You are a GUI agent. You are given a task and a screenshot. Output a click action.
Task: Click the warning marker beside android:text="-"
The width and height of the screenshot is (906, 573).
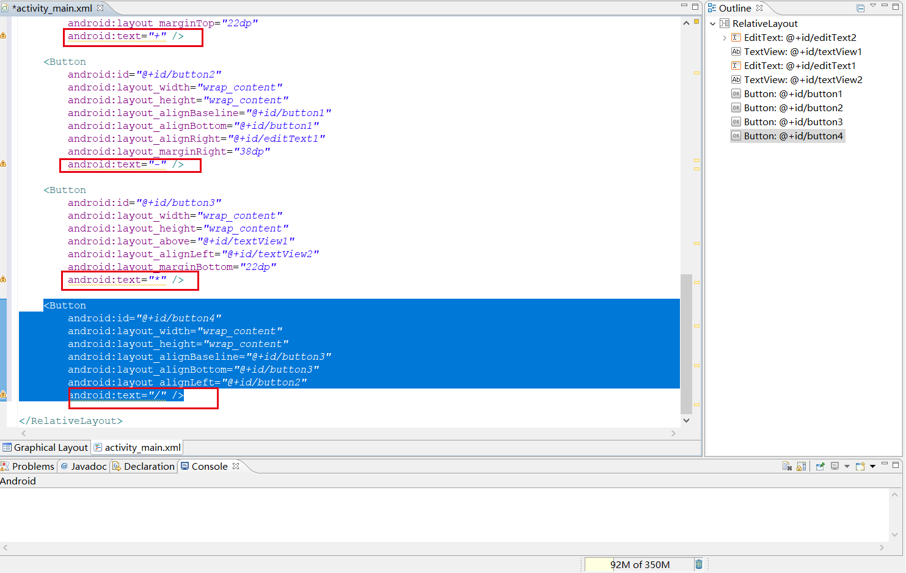tap(3, 164)
